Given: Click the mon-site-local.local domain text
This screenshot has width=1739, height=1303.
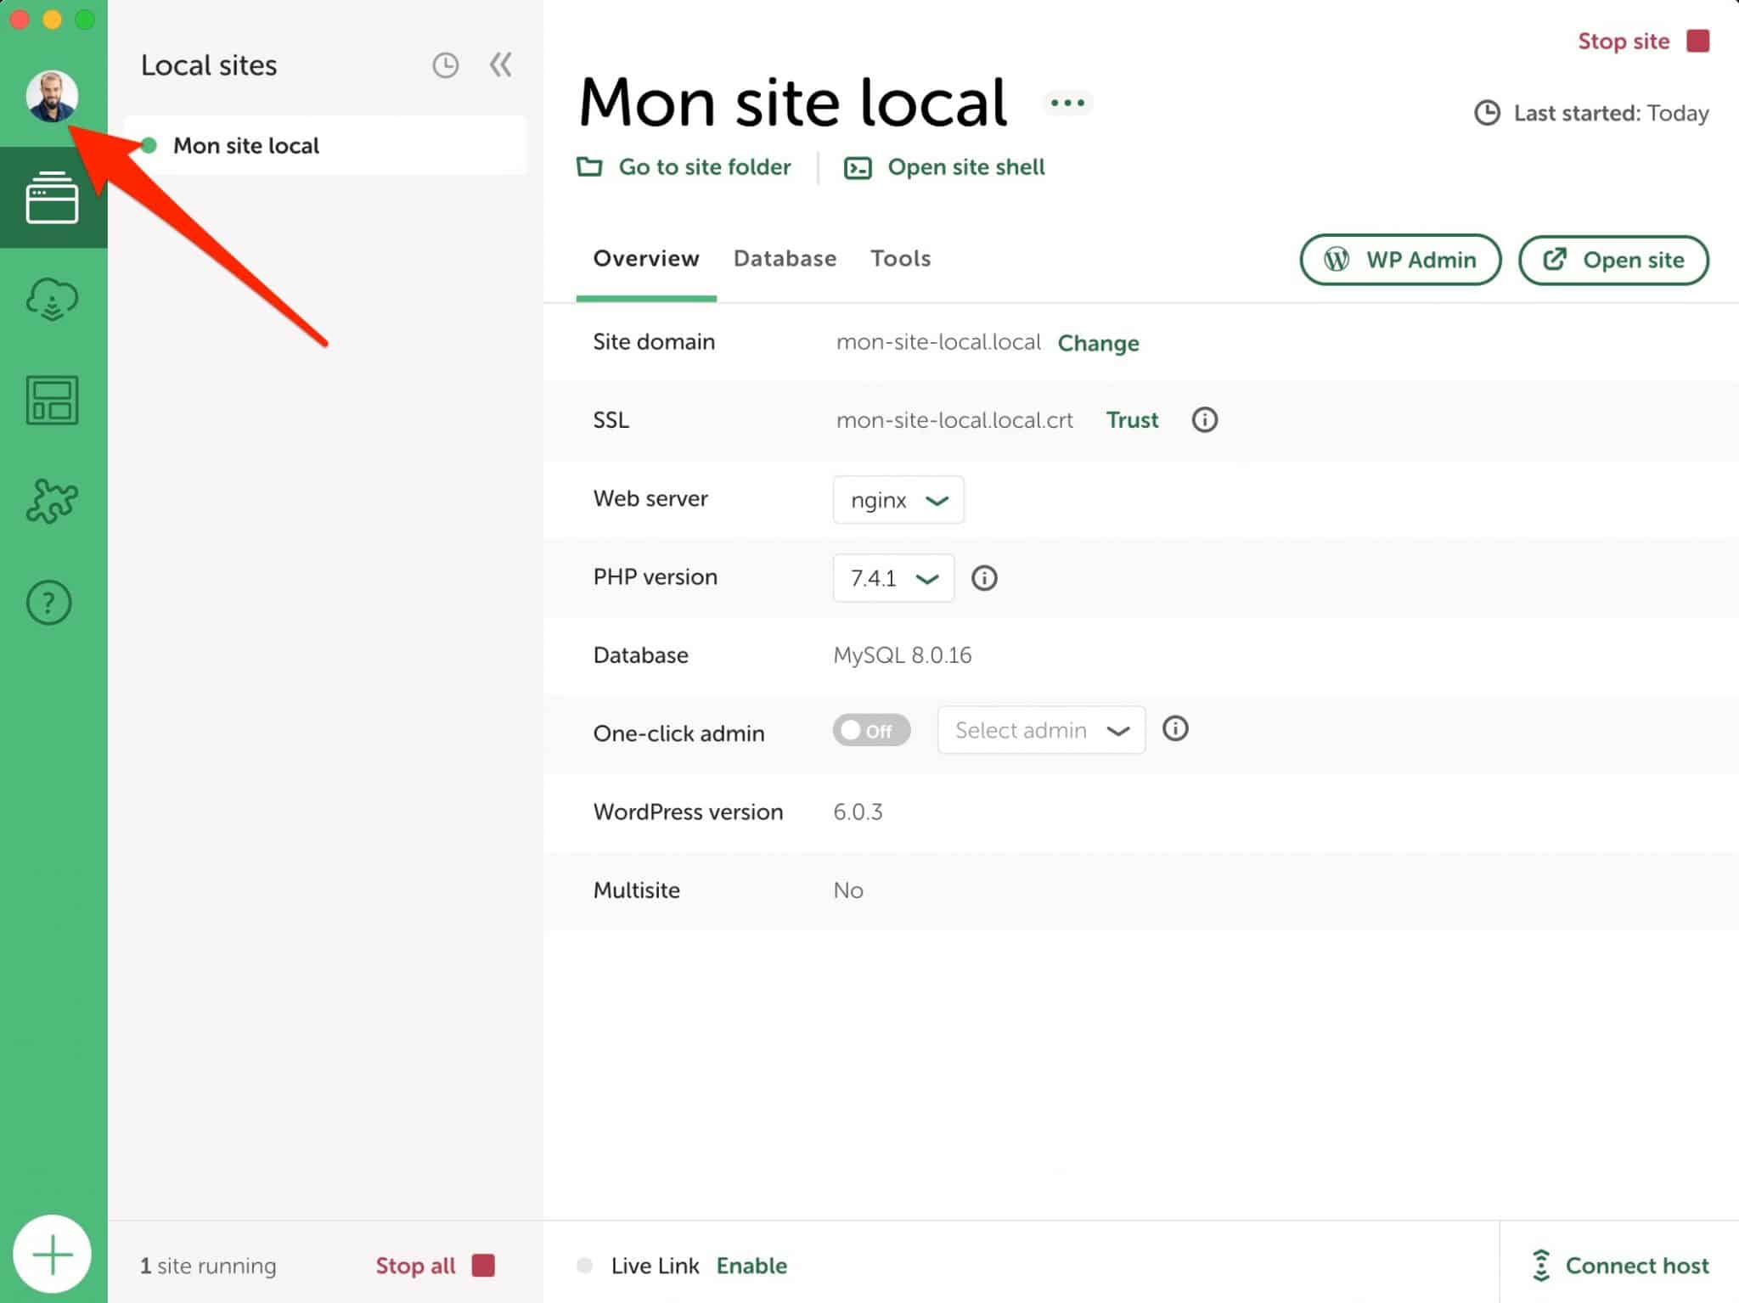Looking at the screenshot, I should [938, 341].
